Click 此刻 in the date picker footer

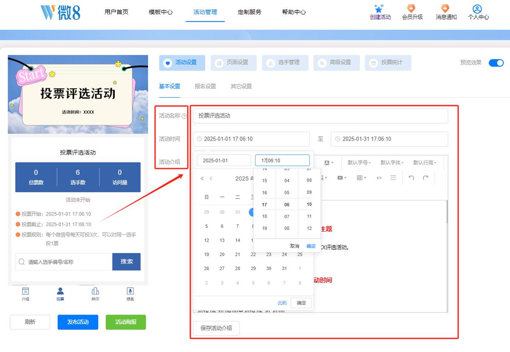tap(282, 303)
